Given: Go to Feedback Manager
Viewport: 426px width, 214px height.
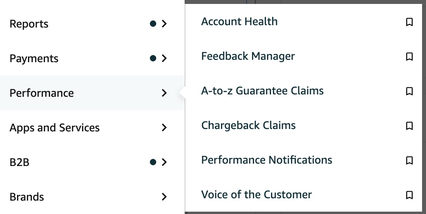Looking at the screenshot, I should point(248,56).
